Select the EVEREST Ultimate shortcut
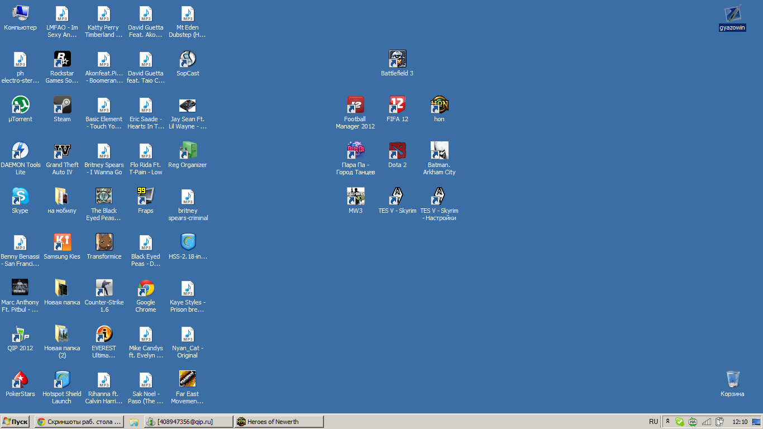The width and height of the screenshot is (763, 429). click(104, 342)
